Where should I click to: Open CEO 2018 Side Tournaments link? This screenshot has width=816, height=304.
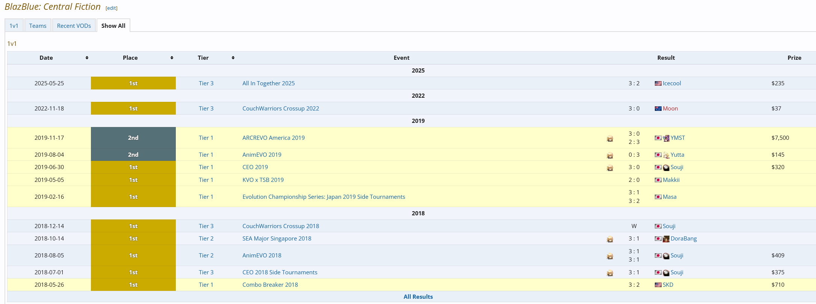pyautogui.click(x=280, y=272)
